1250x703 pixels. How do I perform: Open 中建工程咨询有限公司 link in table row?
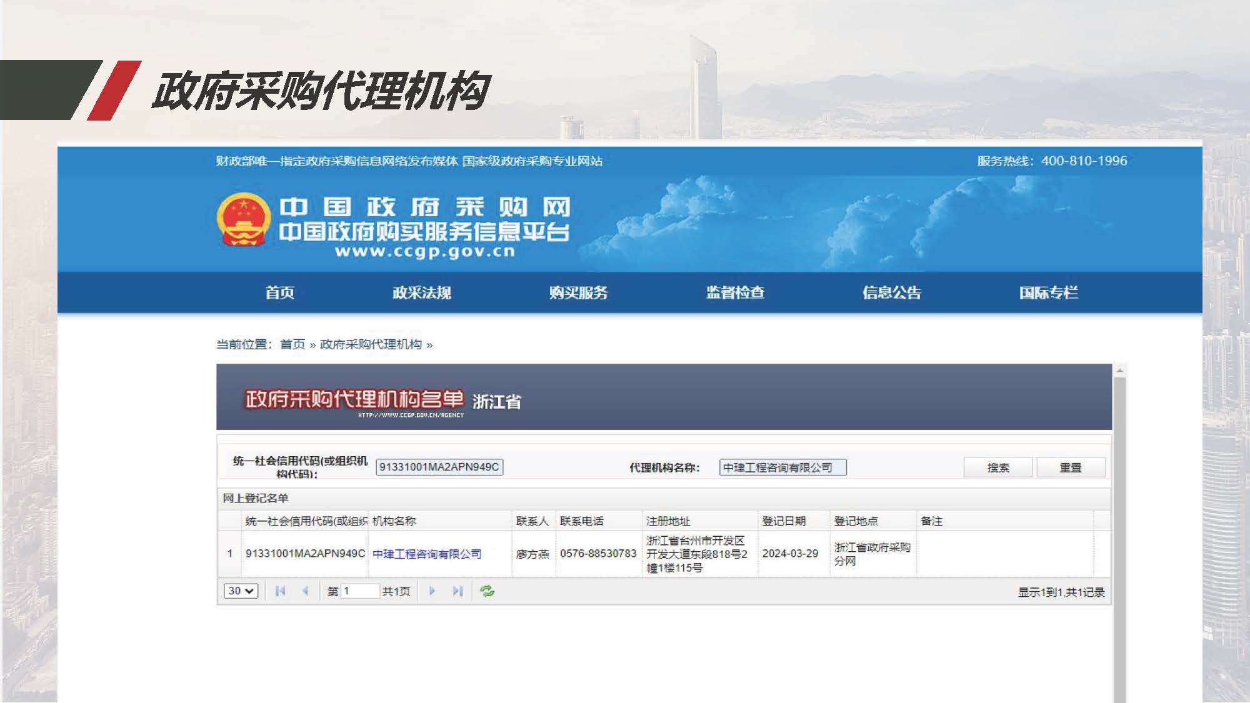[427, 554]
